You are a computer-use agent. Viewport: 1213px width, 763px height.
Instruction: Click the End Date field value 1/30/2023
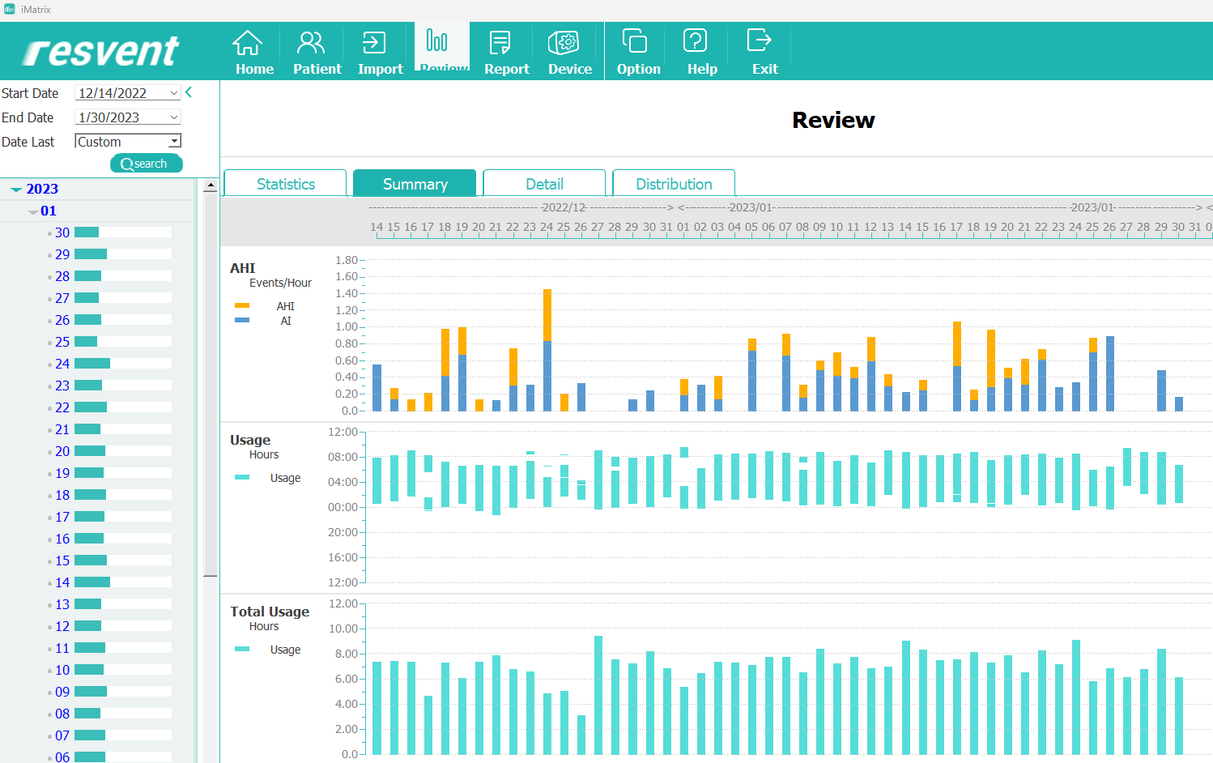109,117
